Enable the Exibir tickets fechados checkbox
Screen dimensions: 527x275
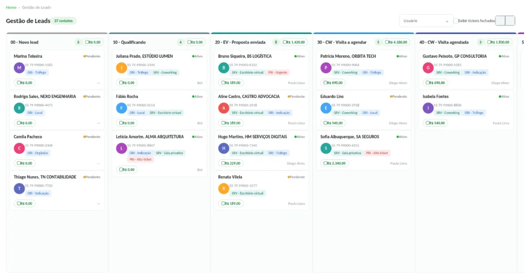coord(456,21)
